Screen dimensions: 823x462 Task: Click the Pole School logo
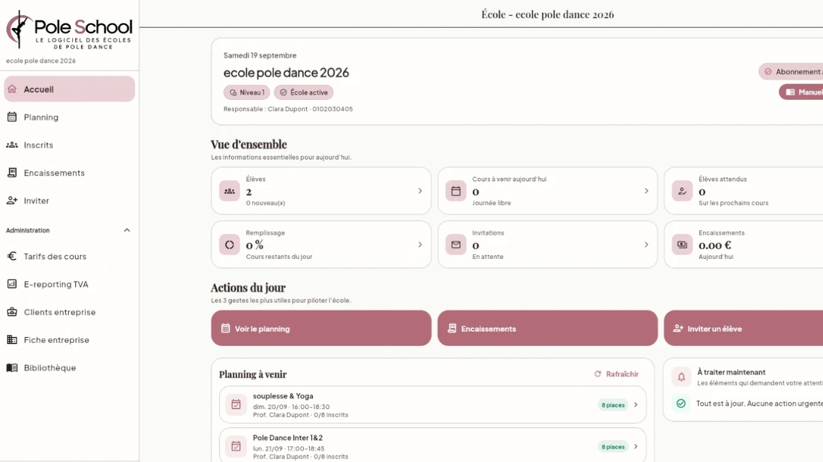tap(69, 29)
